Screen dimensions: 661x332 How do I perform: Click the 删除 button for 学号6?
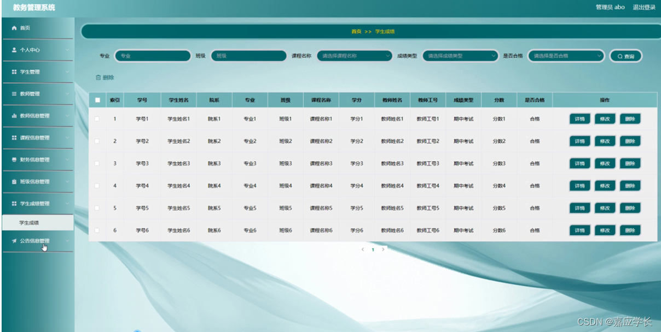pyautogui.click(x=630, y=230)
